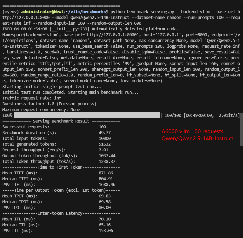
Task: Click the Median ITL value "65.16"
Action: point(105,225)
